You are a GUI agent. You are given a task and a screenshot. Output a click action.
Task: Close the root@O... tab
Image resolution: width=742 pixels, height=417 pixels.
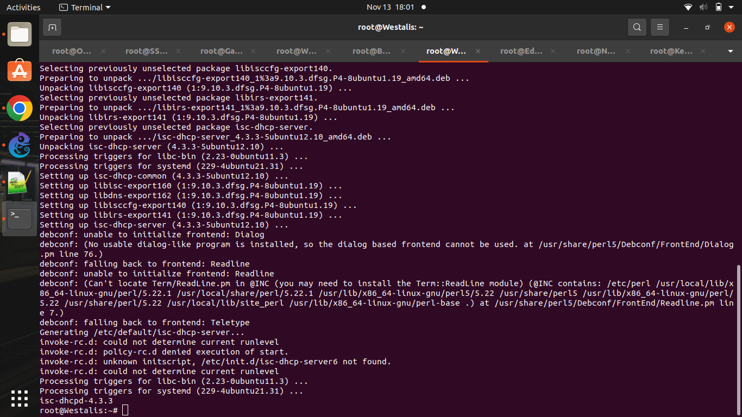103,51
